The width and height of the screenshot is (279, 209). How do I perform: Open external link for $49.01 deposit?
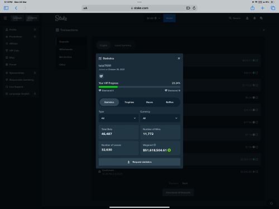[x=257, y=73]
